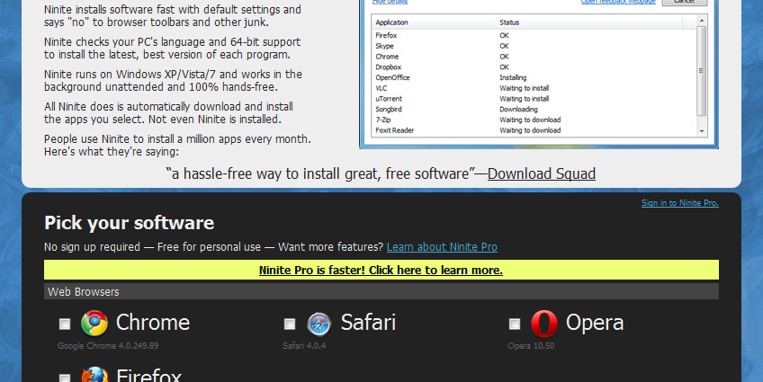
Task: Select the OpenOffice row in installer list
Action: coord(534,78)
